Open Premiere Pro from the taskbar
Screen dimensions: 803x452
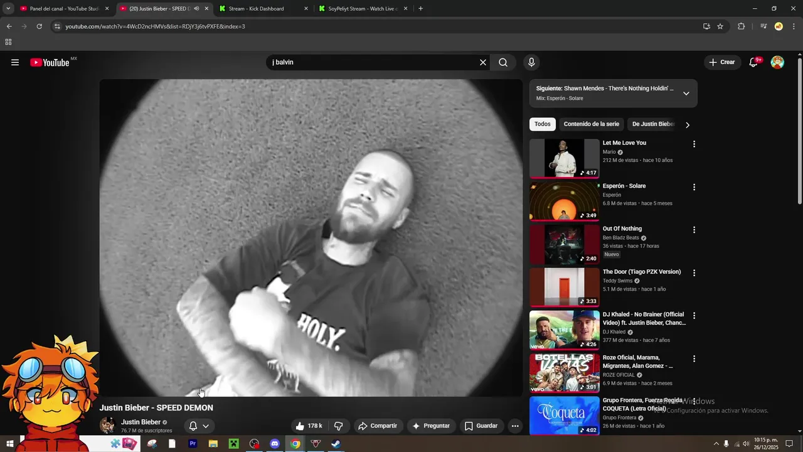(x=193, y=444)
